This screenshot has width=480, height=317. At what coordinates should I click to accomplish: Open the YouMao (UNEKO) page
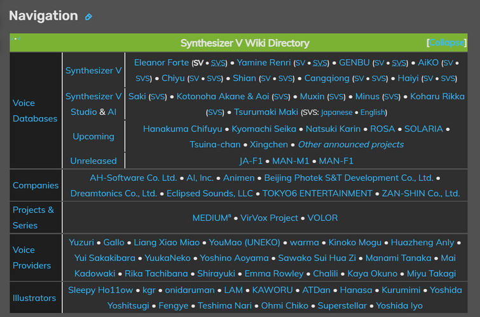click(245, 242)
